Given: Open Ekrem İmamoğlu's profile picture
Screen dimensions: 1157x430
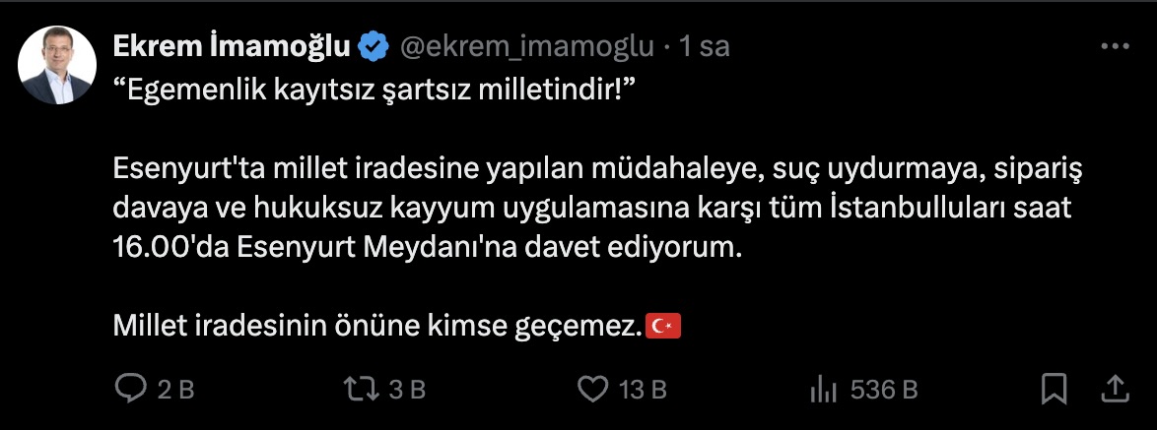Looking at the screenshot, I should (56, 65).
